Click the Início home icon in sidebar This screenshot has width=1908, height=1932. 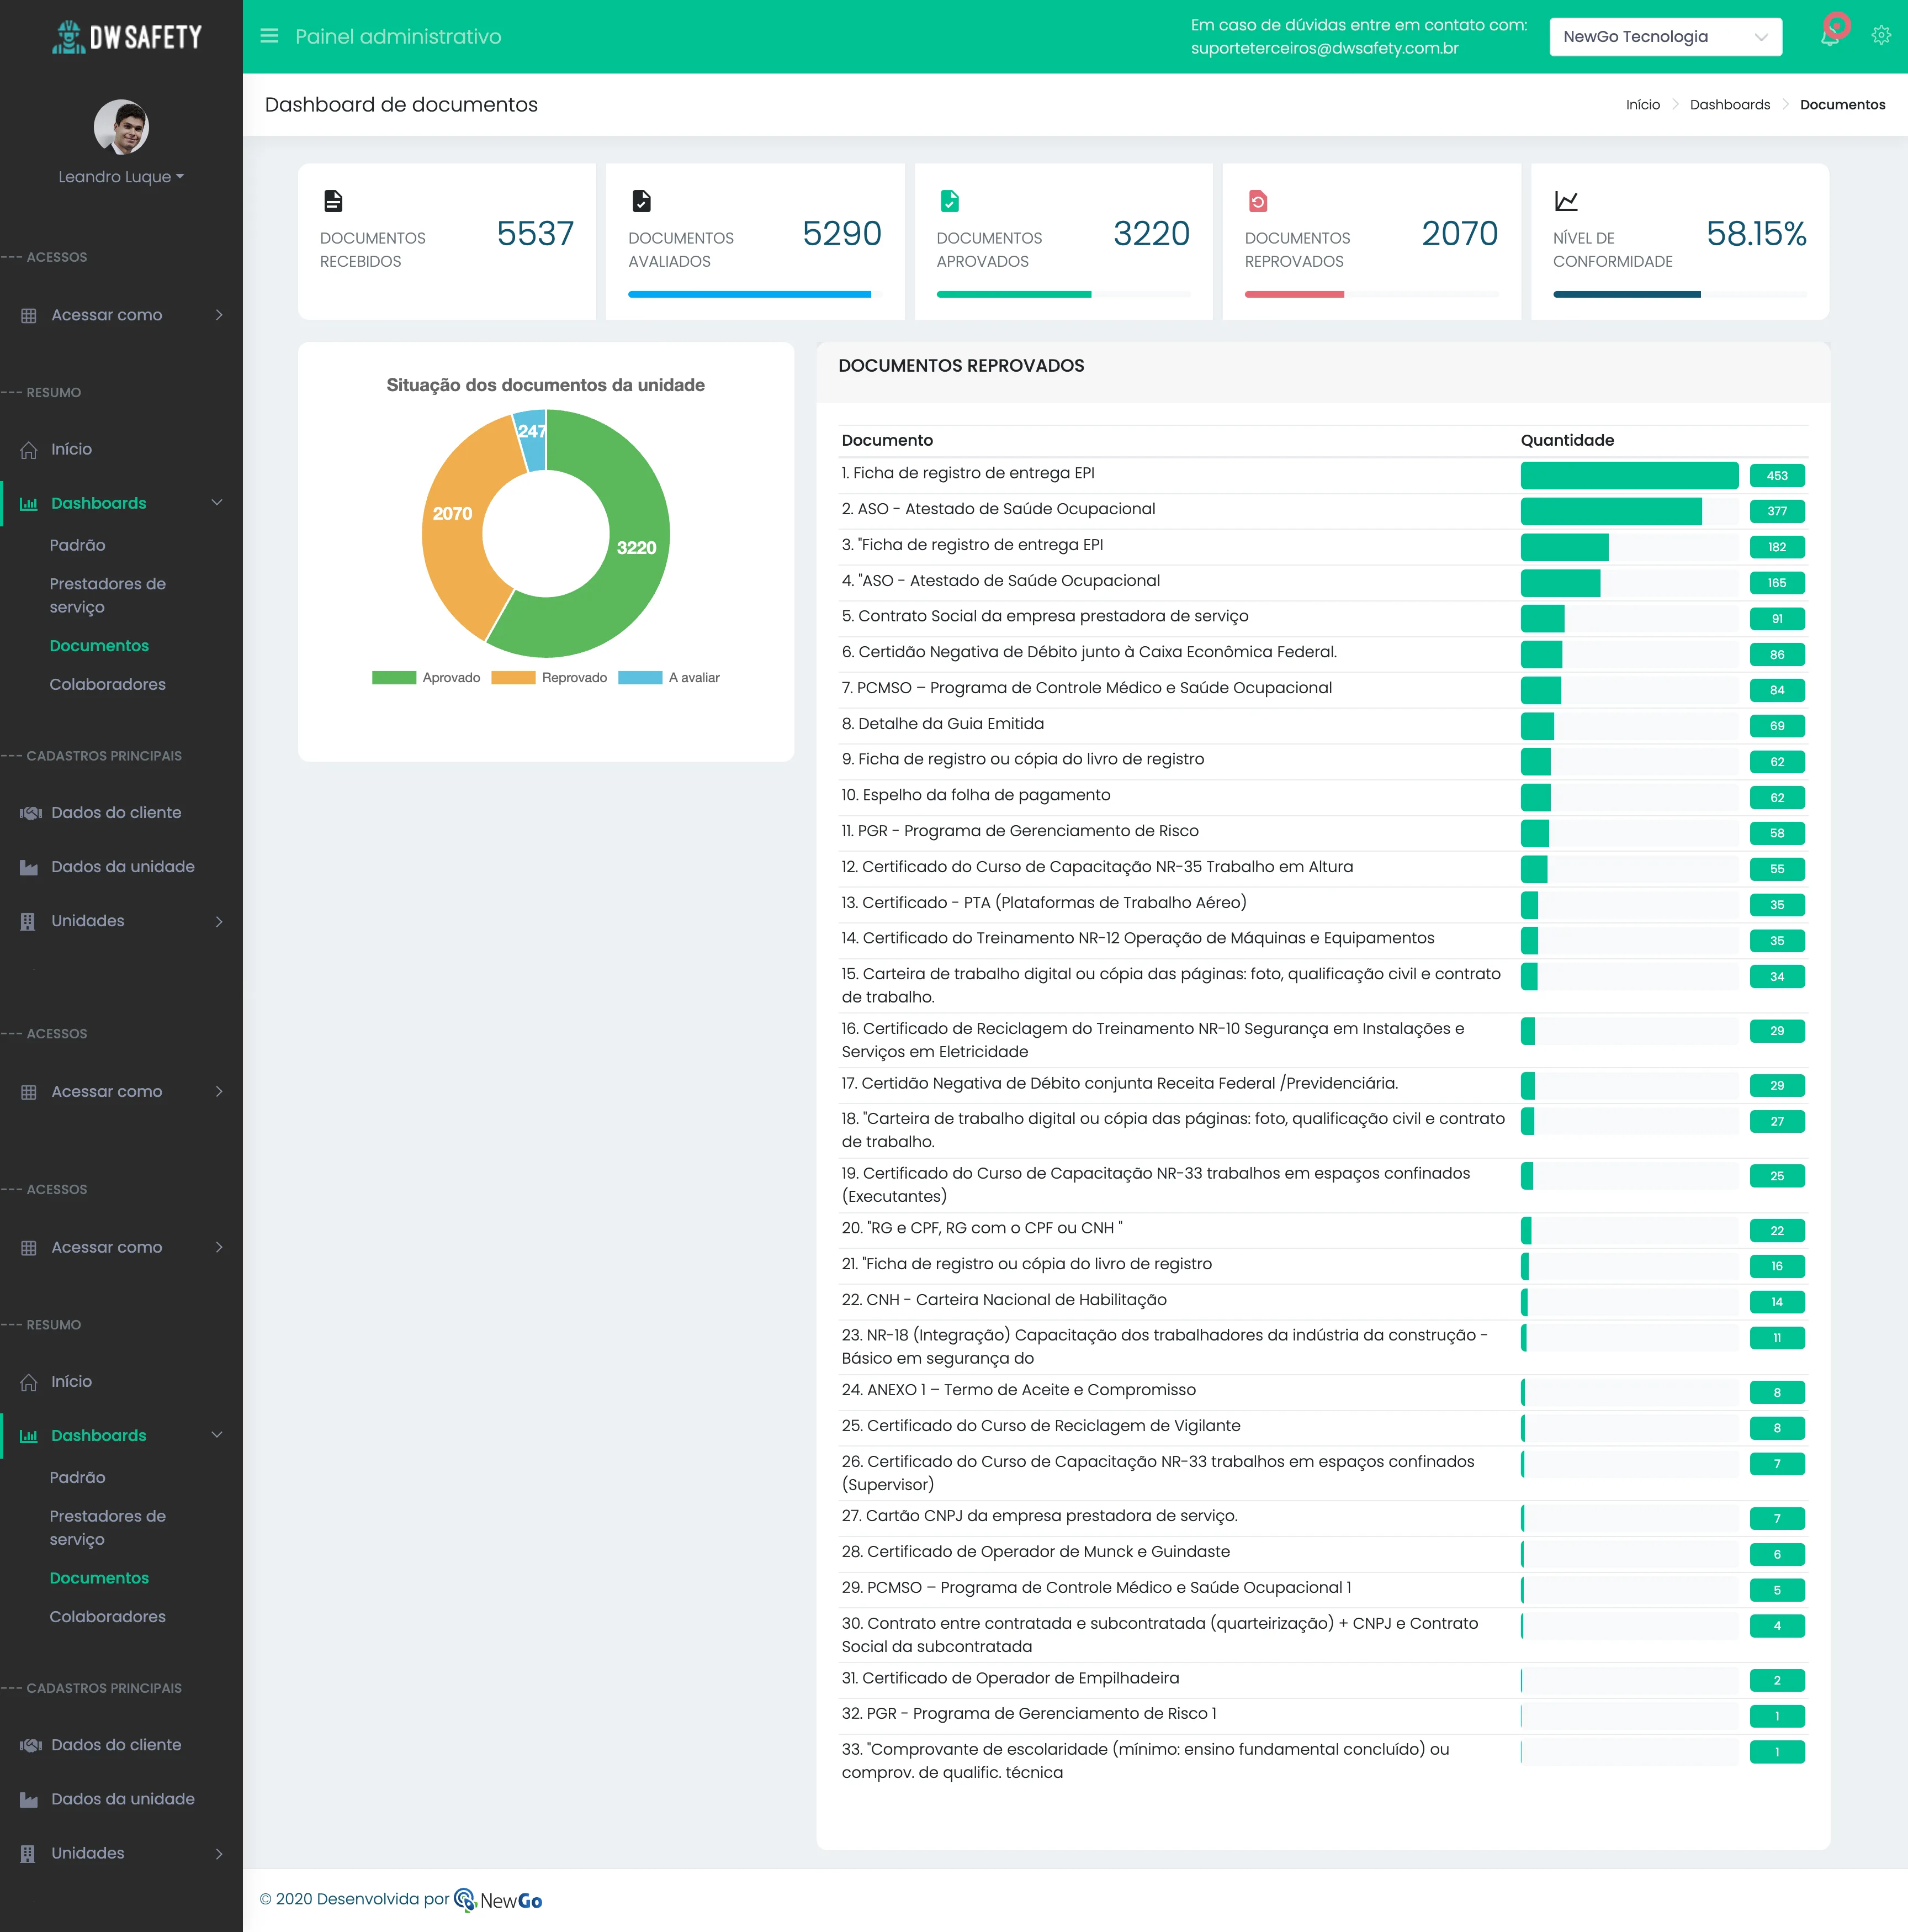click(29, 449)
